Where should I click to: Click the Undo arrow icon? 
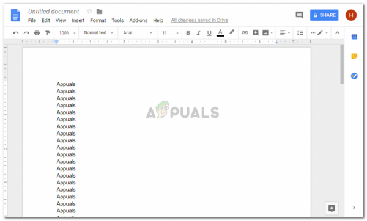coord(16,33)
